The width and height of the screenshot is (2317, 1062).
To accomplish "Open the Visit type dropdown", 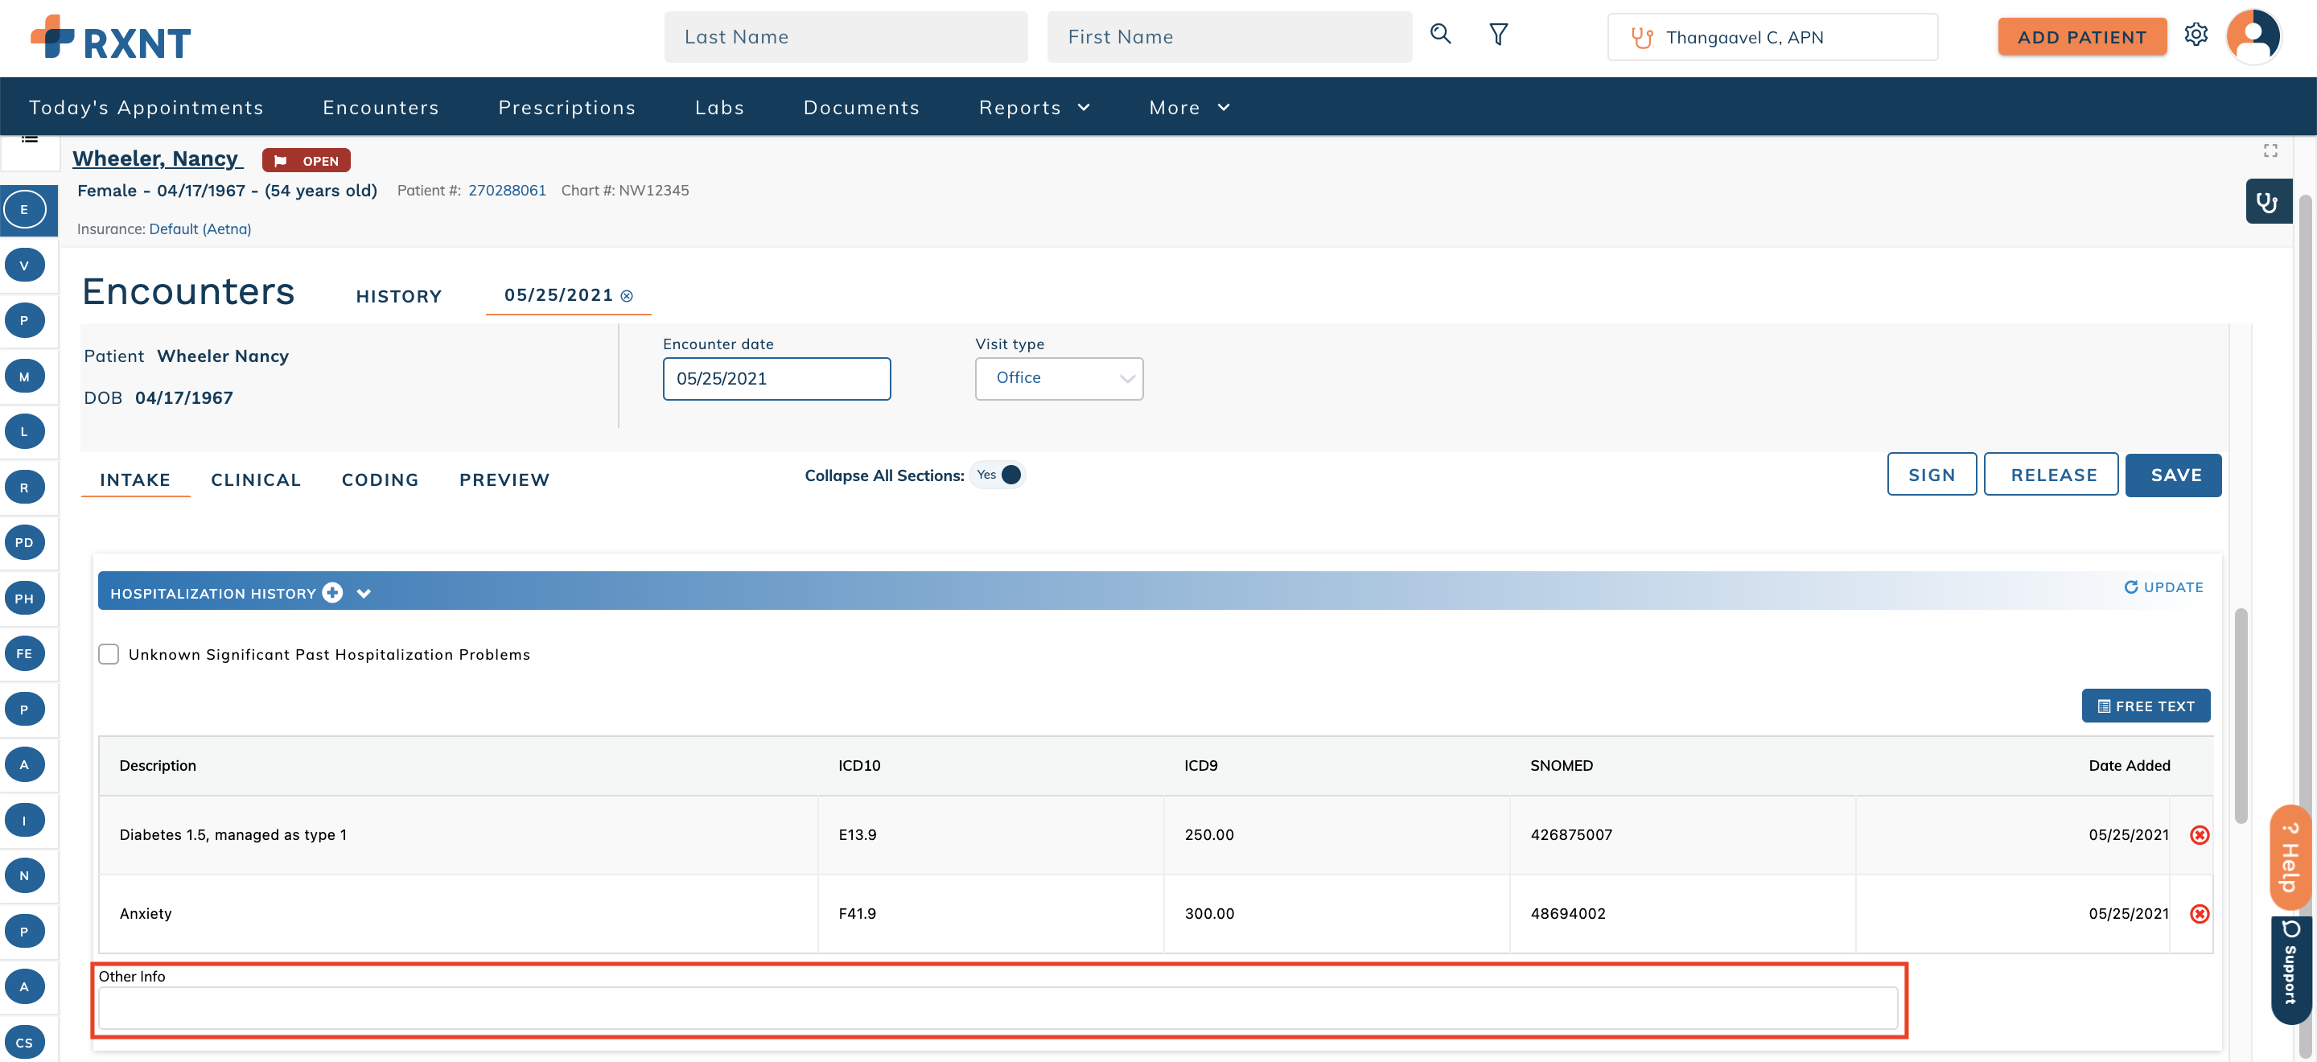I will pos(1059,379).
